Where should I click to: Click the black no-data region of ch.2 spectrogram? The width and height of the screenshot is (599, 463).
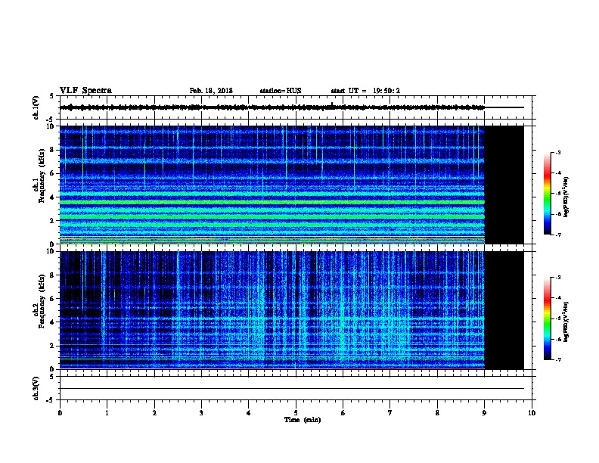coord(504,310)
